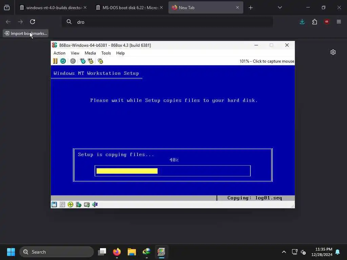
Task: Open the 86Box Tools menu
Action: click(x=106, y=53)
